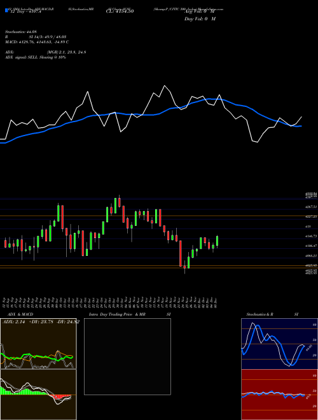The width and height of the screenshot is (318, 420).
Task: Click the '+DY: 23.78' value
Action: coord(40,322)
